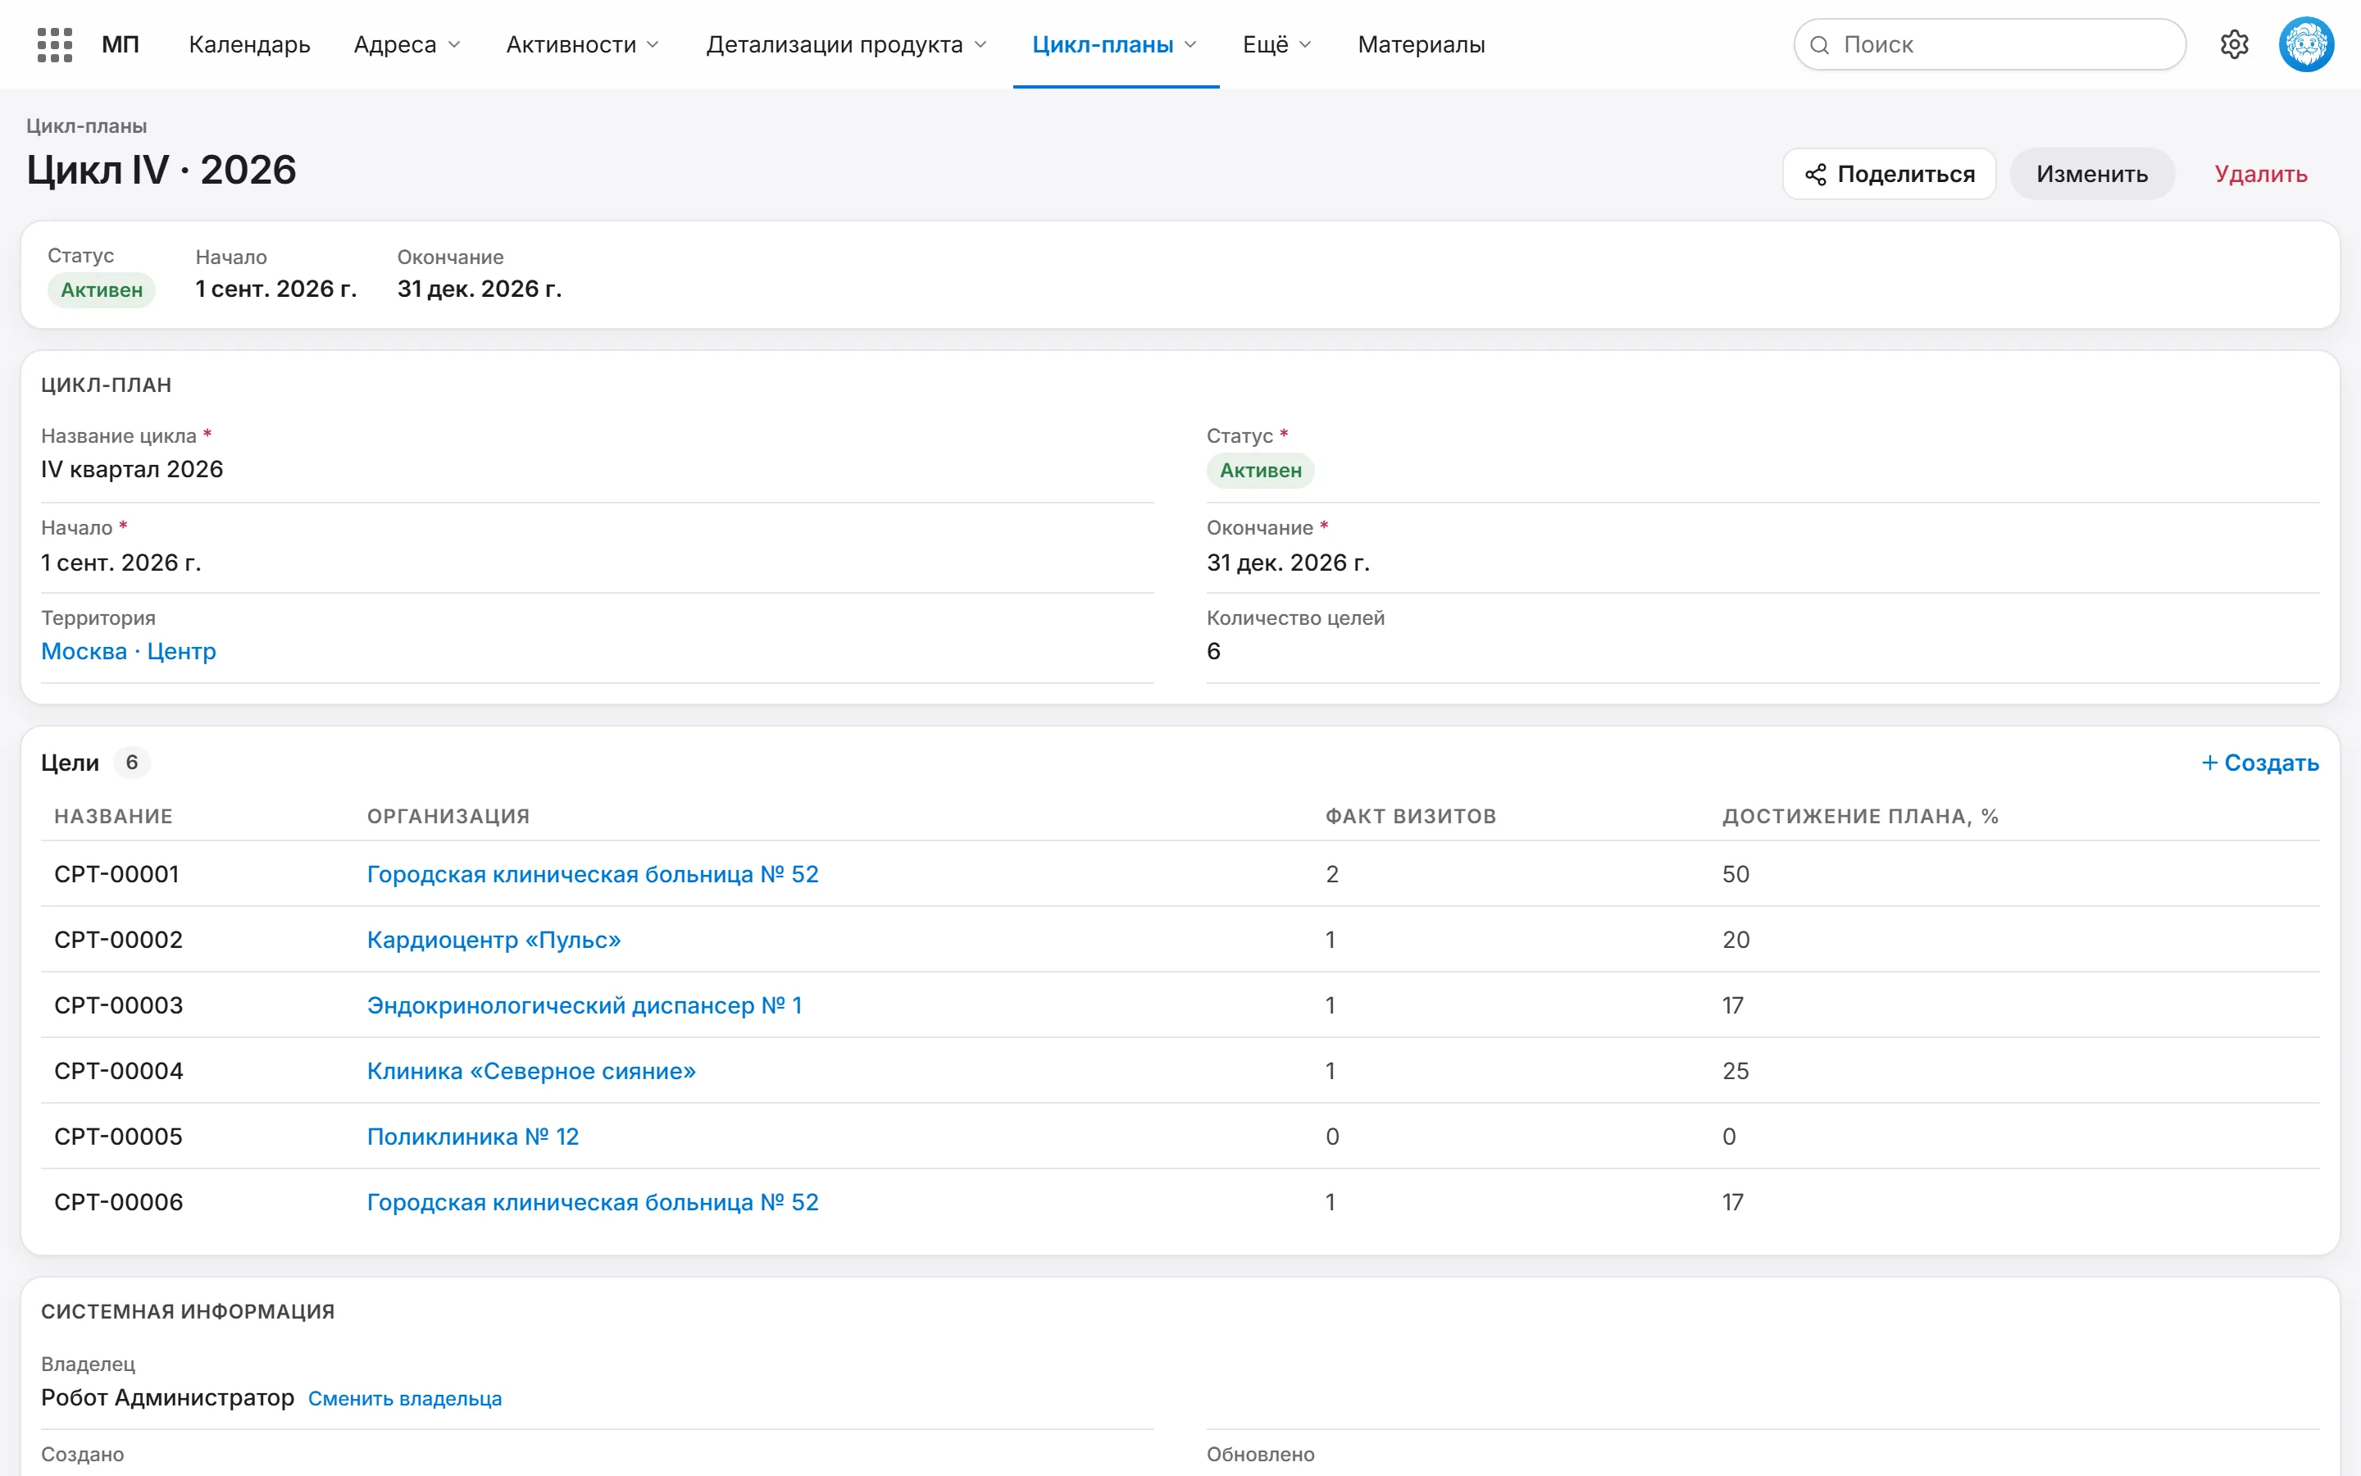2361x1476 pixels.
Task: Select the CPT-00002 goal name
Action: [x=118, y=939]
